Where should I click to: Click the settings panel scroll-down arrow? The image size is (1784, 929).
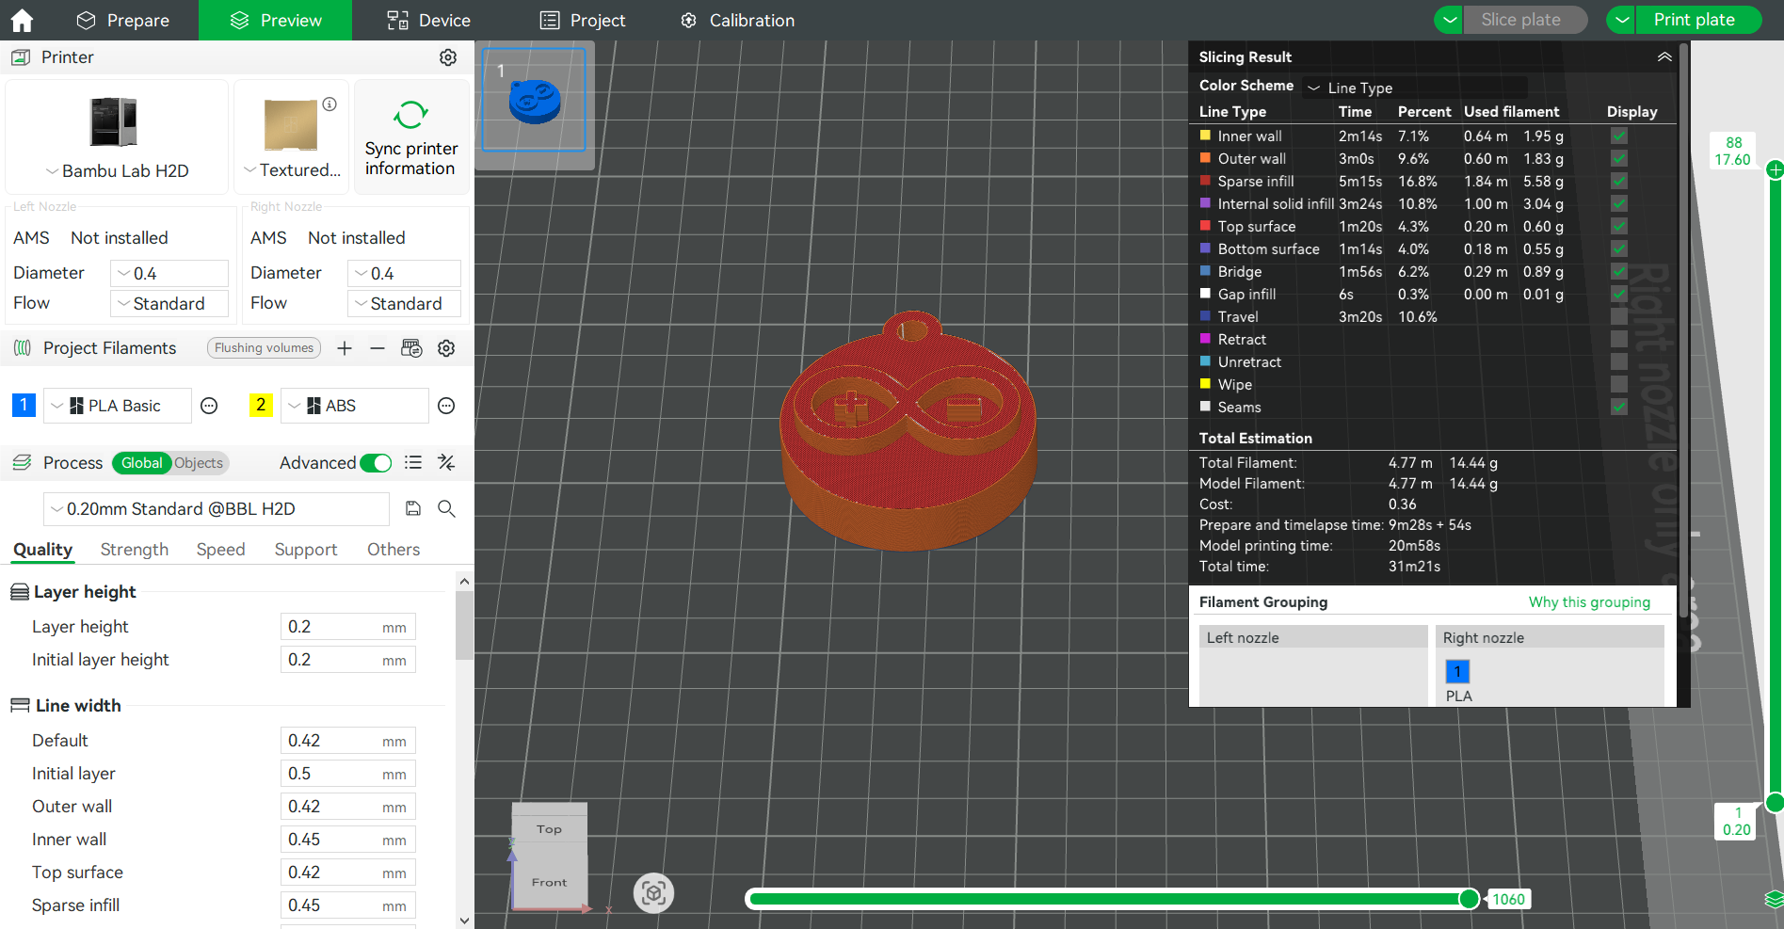(464, 921)
